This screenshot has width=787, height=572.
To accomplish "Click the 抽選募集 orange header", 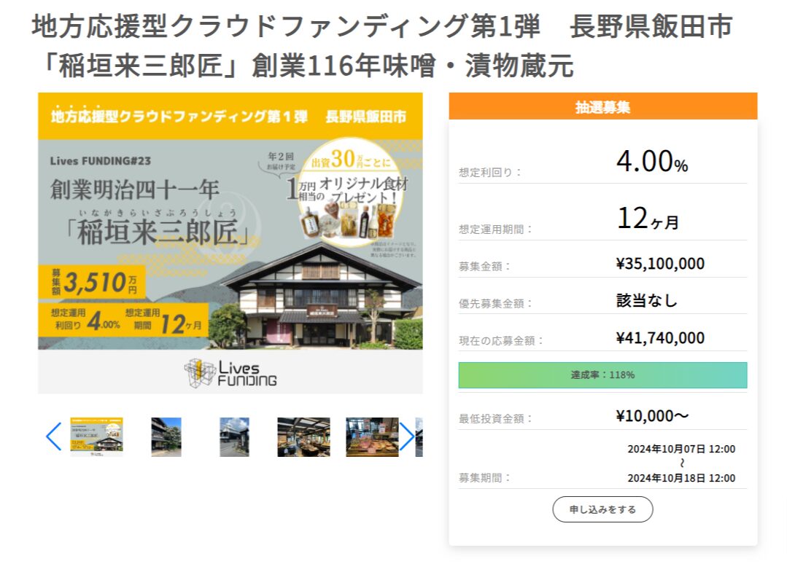I will pyautogui.click(x=602, y=106).
